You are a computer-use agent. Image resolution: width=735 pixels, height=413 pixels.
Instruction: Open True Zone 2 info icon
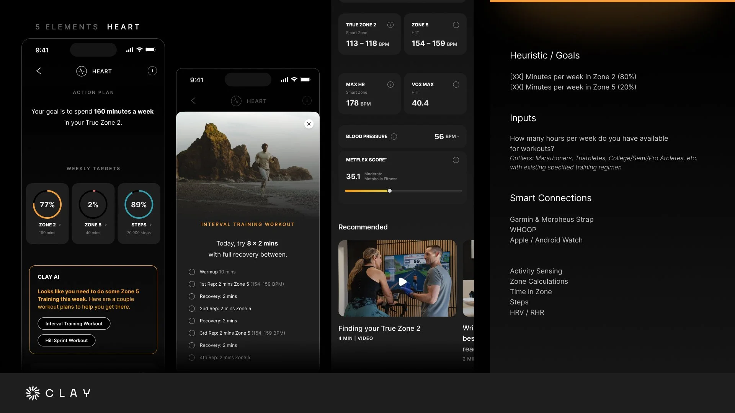tap(390, 25)
